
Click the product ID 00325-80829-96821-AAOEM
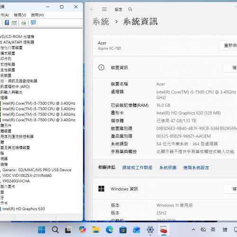pyautogui.click(x=183, y=136)
